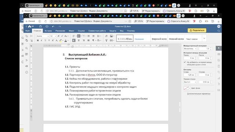The height and width of the screenshot is (132, 235).
Task: Click Редактировать in the front browser toolbar
Action: (x=155, y=21)
